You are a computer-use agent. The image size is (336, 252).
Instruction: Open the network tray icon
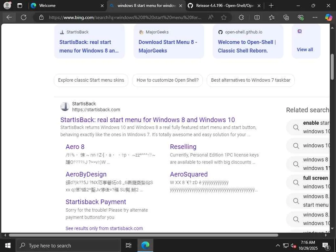coord(286,245)
